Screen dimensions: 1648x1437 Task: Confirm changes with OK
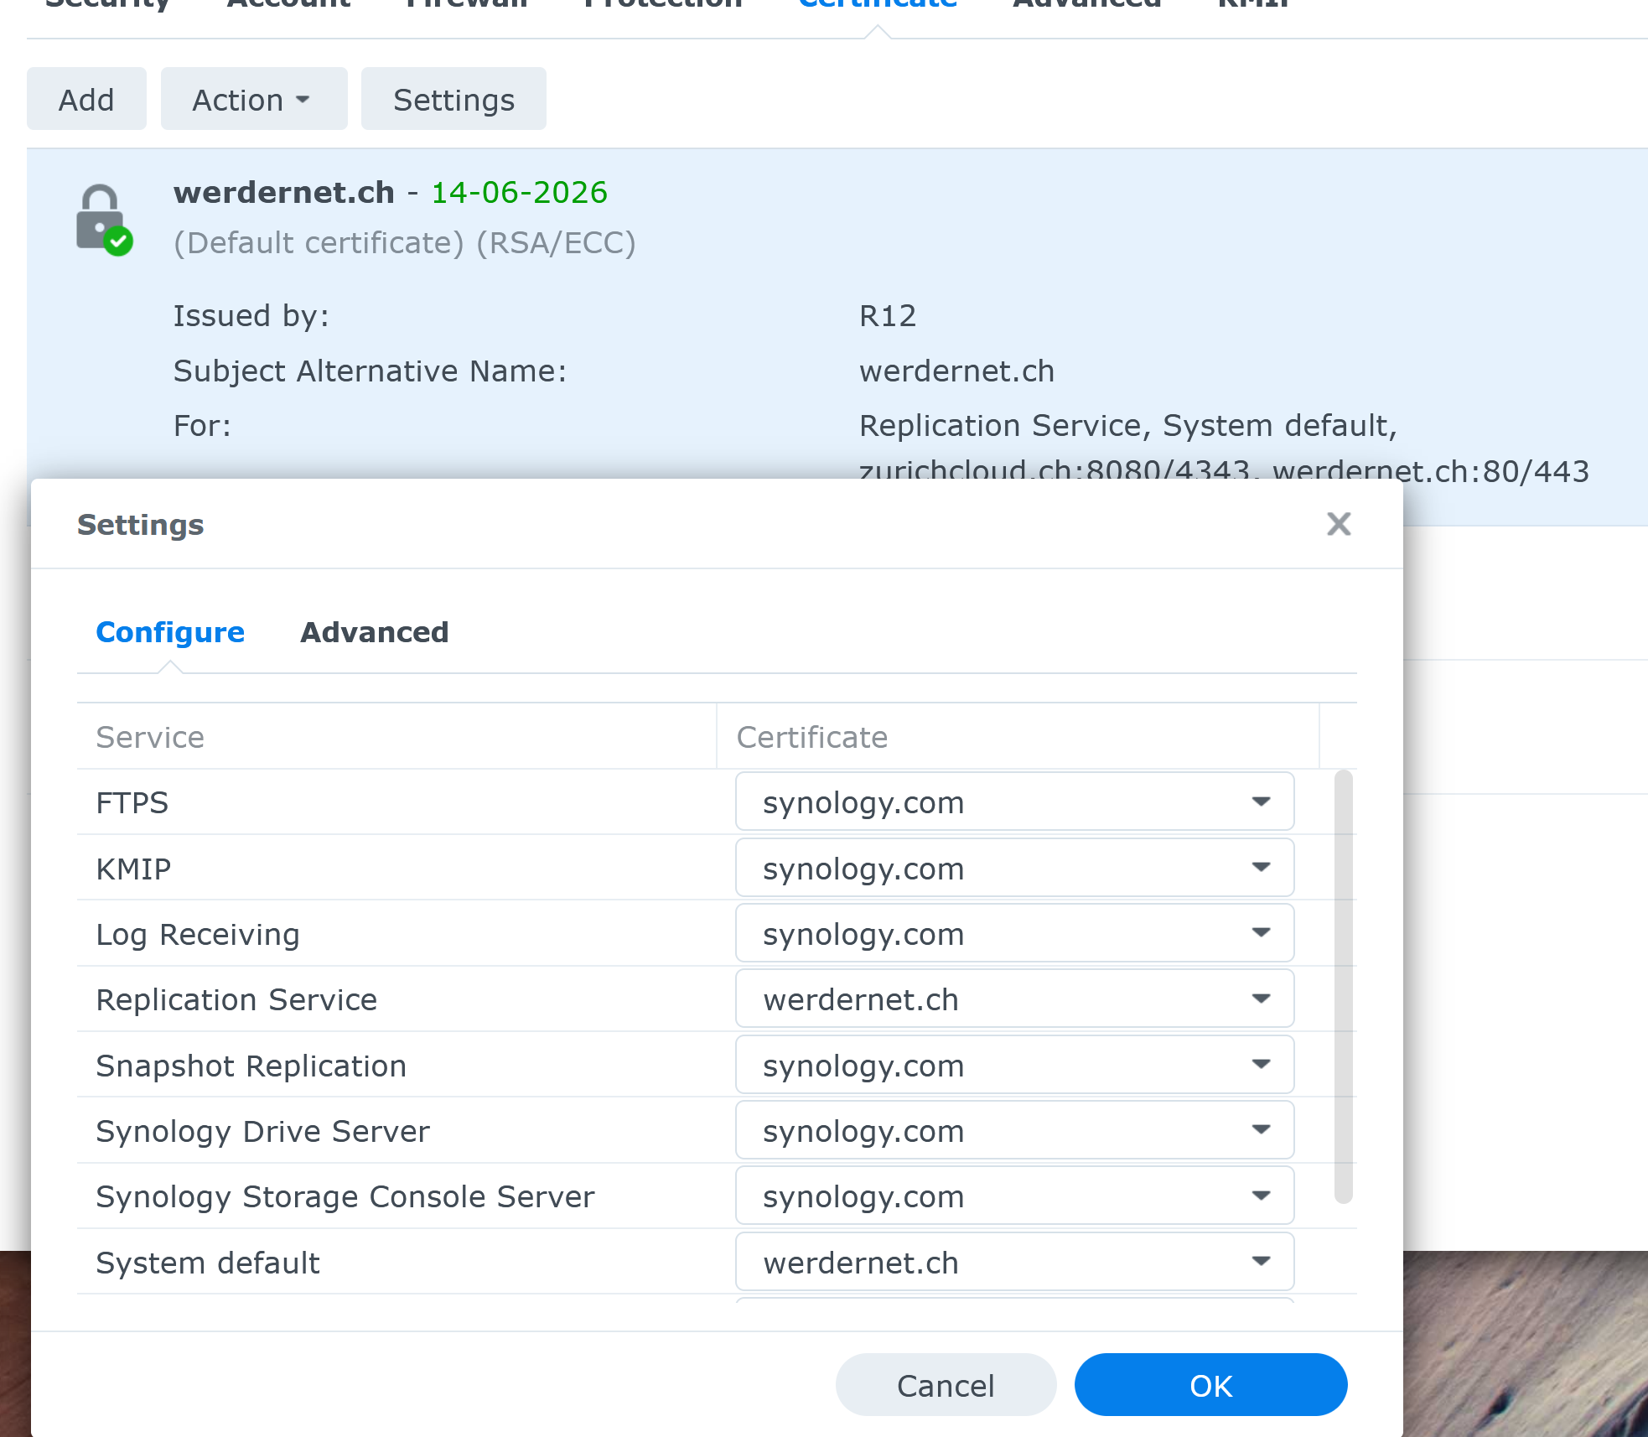1210,1384
